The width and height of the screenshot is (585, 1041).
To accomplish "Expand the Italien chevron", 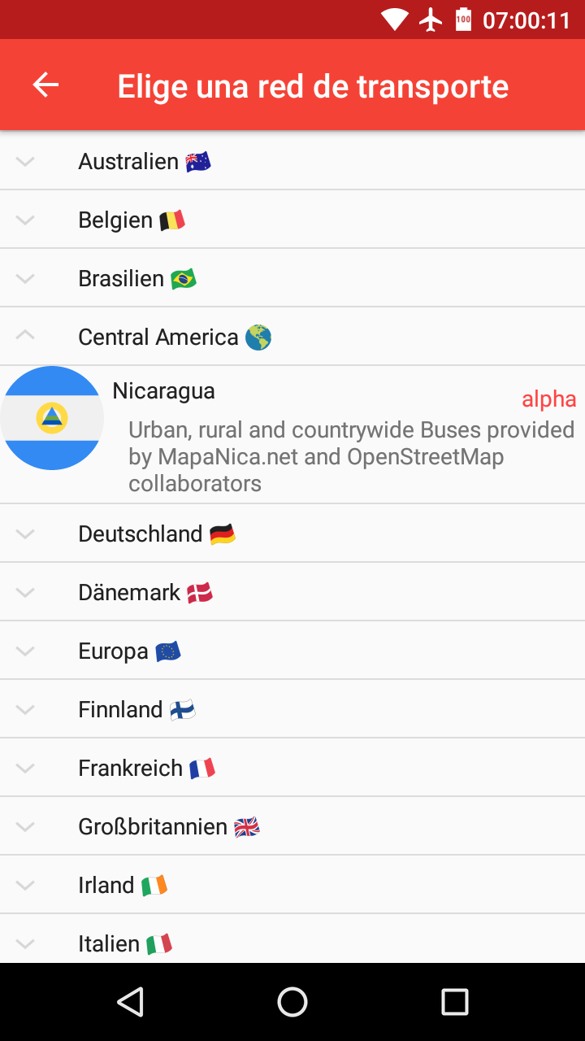I will coord(25,943).
